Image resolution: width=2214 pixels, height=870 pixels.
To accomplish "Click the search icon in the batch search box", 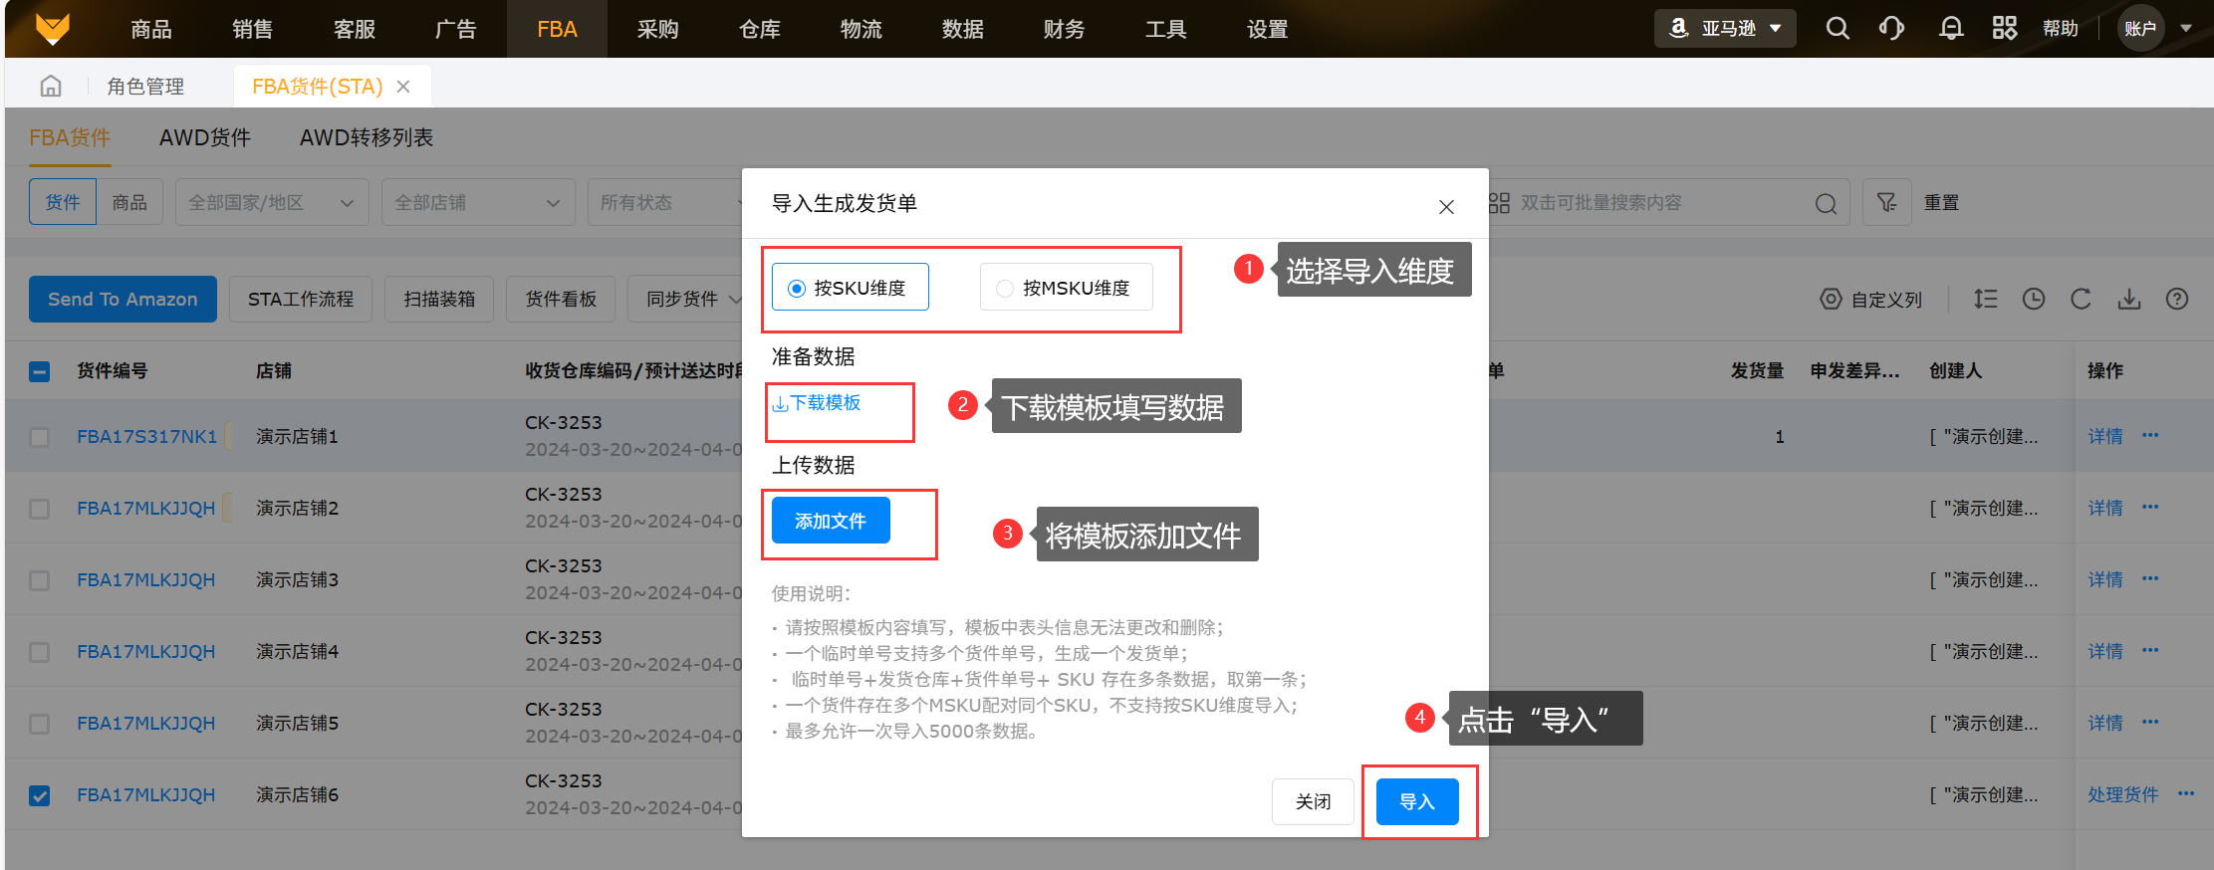I will pyautogui.click(x=1826, y=203).
